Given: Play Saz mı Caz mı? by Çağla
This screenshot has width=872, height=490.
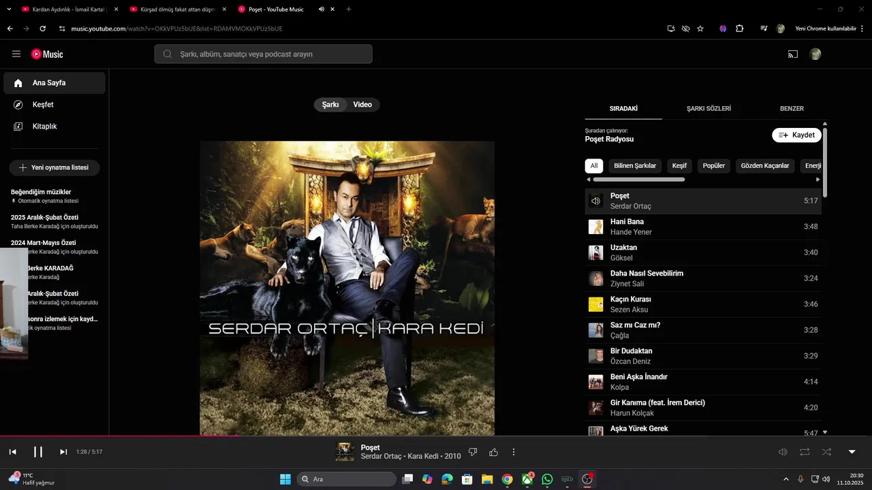Looking at the screenshot, I should pyautogui.click(x=703, y=330).
